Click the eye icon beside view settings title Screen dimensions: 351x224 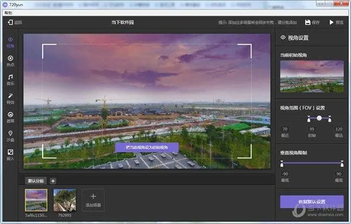coord(283,38)
